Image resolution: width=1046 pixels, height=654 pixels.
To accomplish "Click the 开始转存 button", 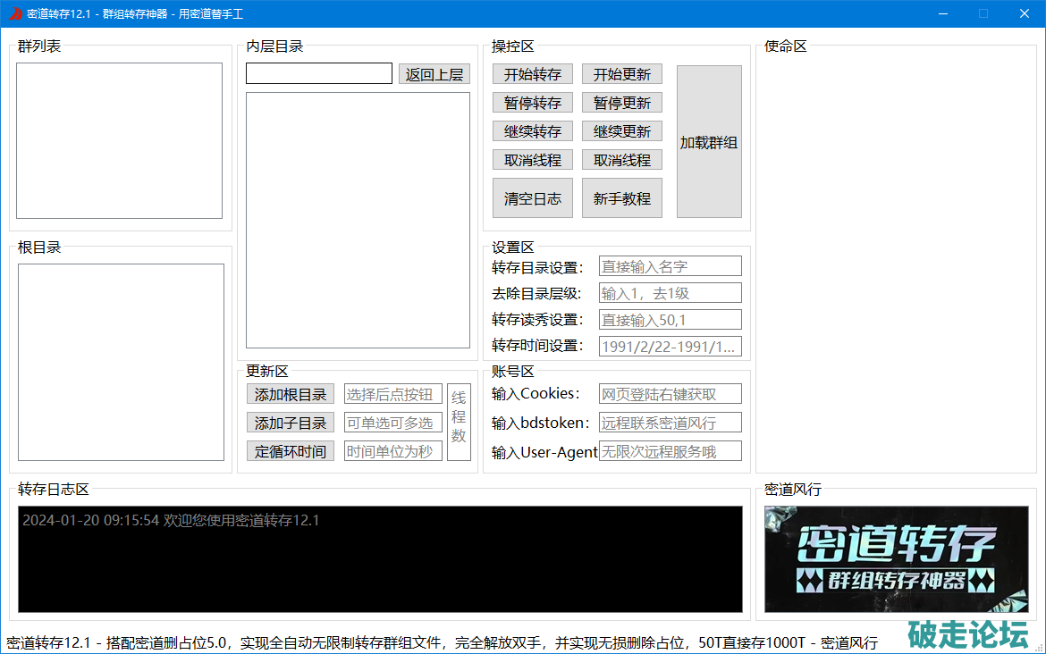I will (x=532, y=74).
